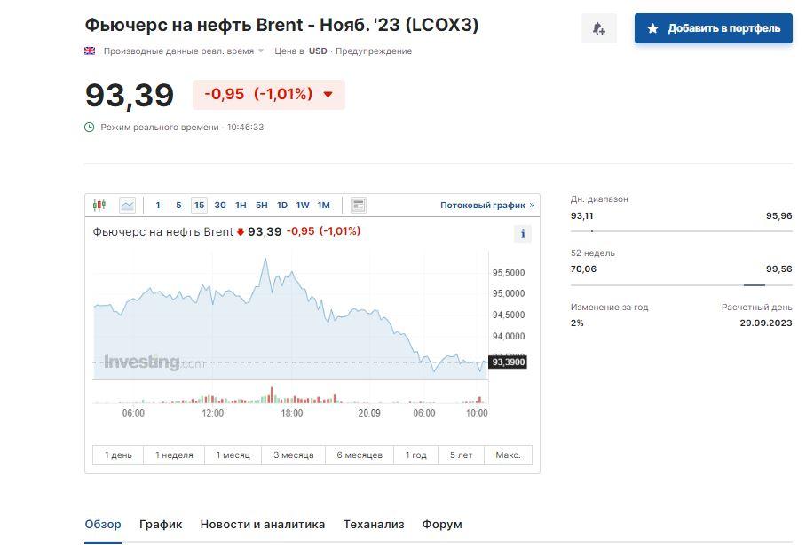
Task: Click the UK flag icon
Action: pos(90,51)
